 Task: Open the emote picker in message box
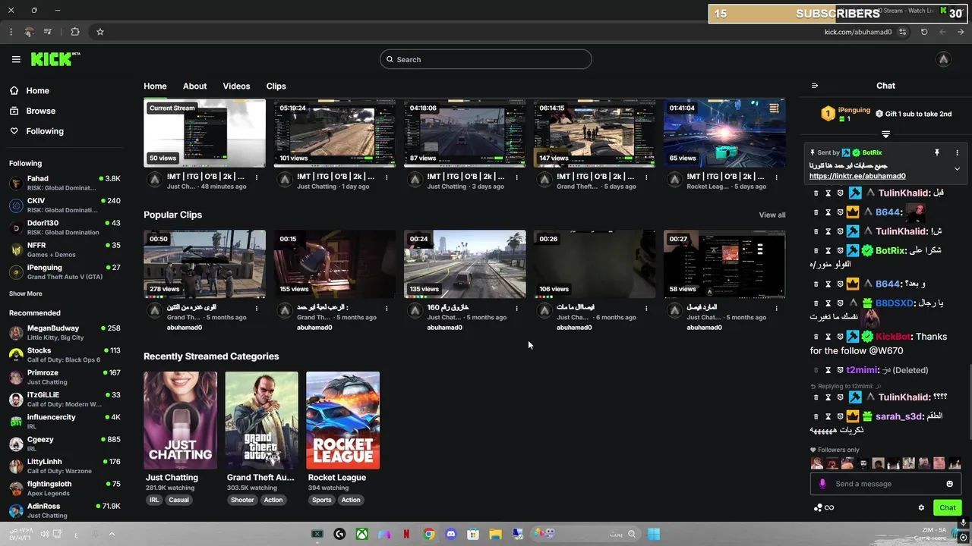[949, 484]
